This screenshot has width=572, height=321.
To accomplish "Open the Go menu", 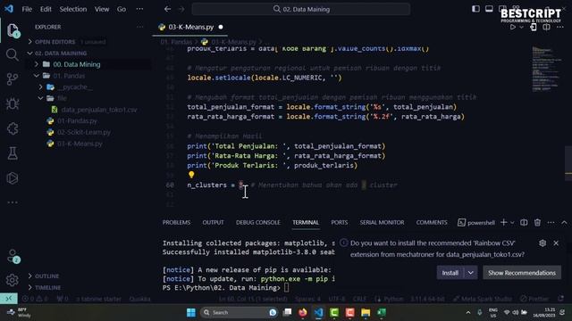I will tap(122, 9).
